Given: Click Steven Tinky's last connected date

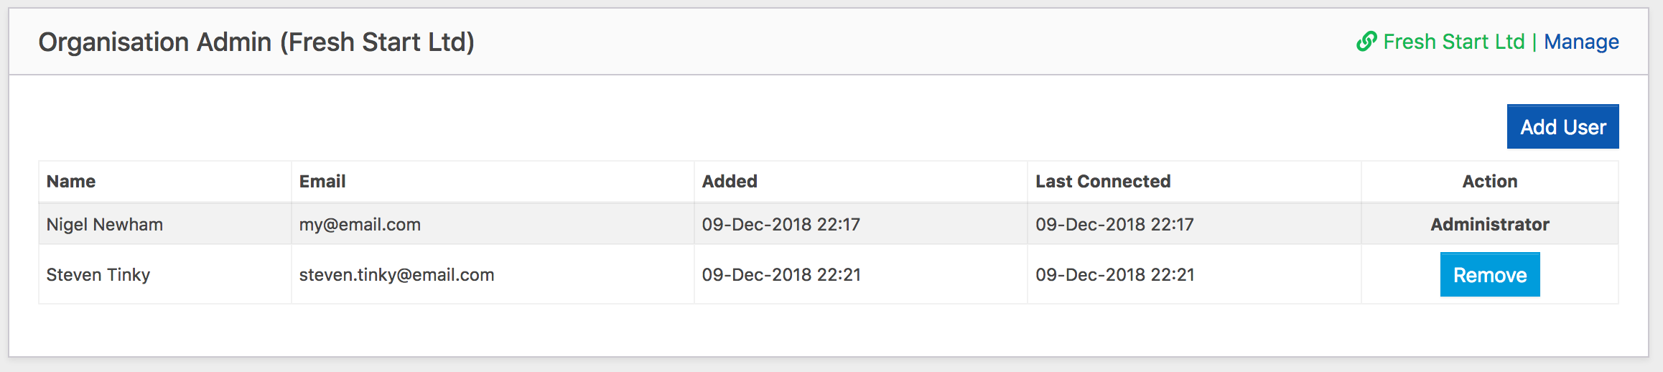Looking at the screenshot, I should coord(1115,274).
